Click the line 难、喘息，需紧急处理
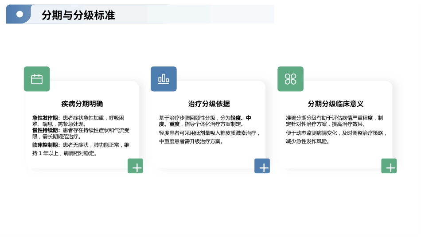Screen dimensions: 421x237 point(59,124)
